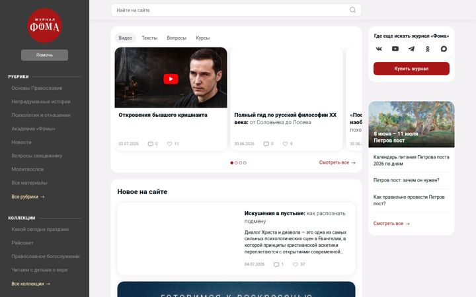Screen dimensions: 476x297
Task: Open Откровения бывшего кришнаита title
Action: click(163, 115)
